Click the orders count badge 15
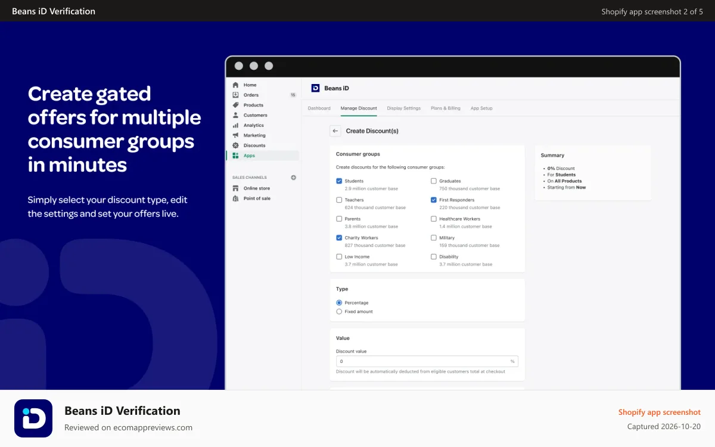715x447 pixels. pos(293,95)
